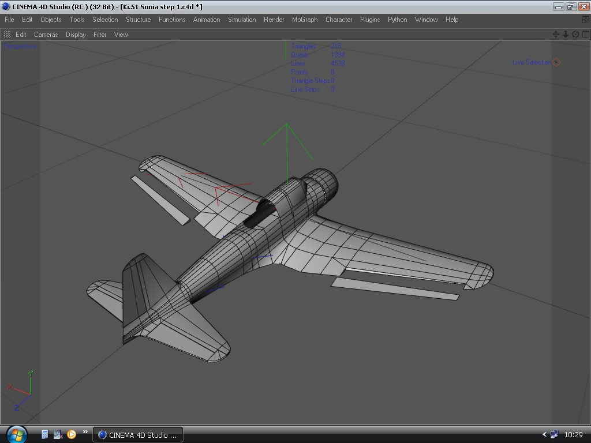
Task: Open the Window menu
Action: pyautogui.click(x=427, y=20)
